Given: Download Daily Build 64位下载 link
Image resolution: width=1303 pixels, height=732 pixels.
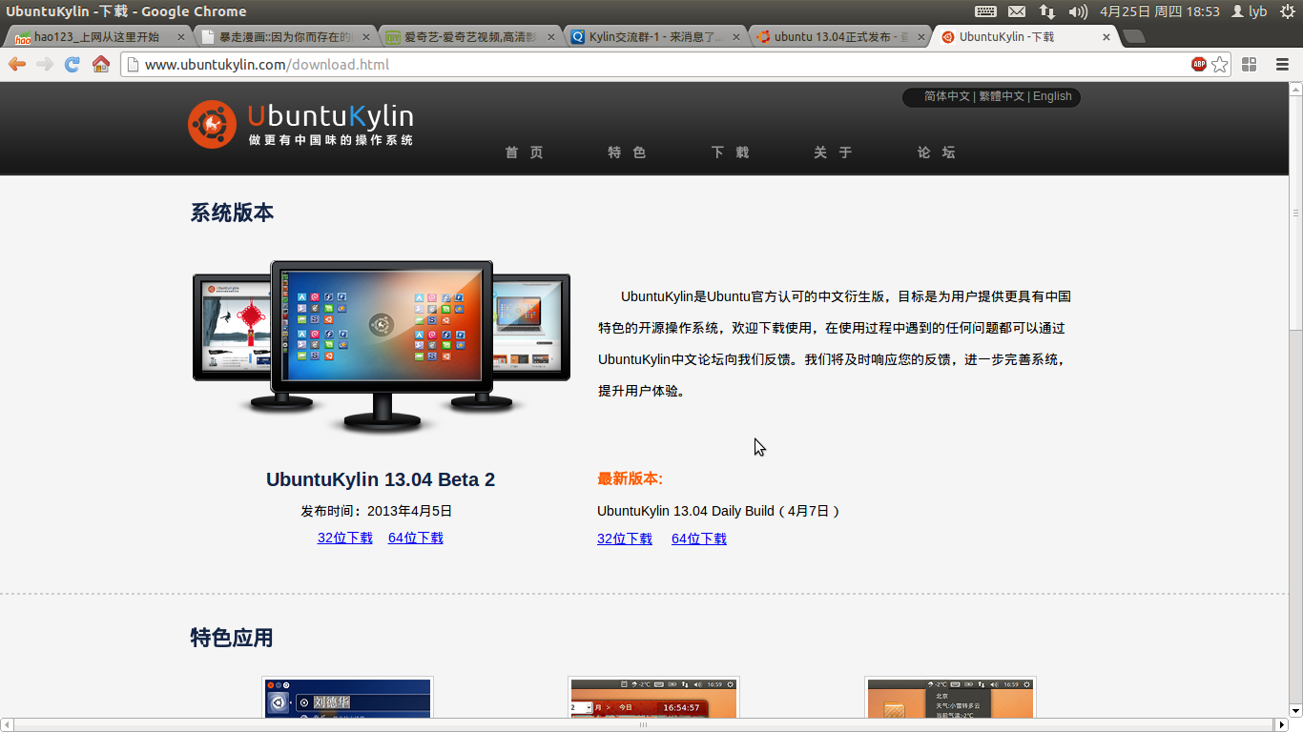Looking at the screenshot, I should coord(699,539).
